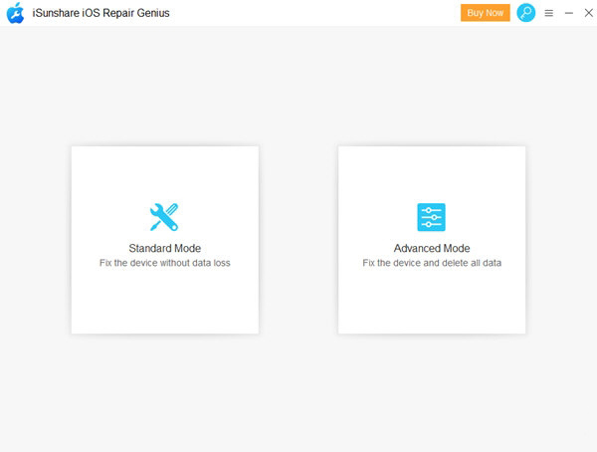Open the hamburger menu in title bar
The height and width of the screenshot is (452, 597).
549,13
